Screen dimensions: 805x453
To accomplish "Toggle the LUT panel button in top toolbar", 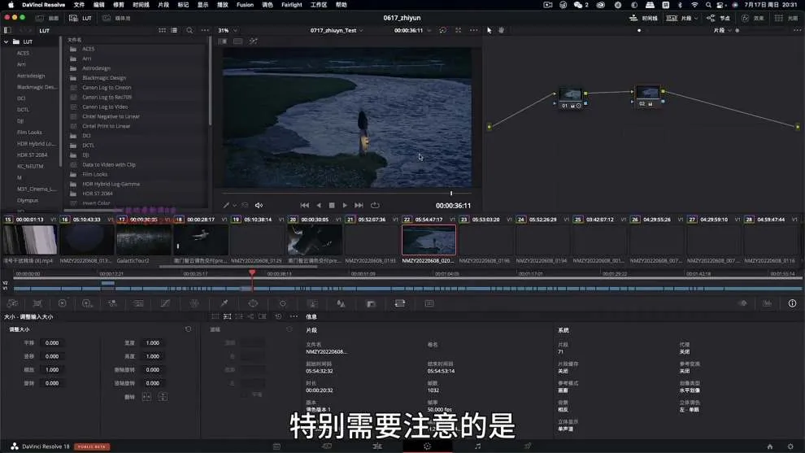I will click(x=81, y=18).
